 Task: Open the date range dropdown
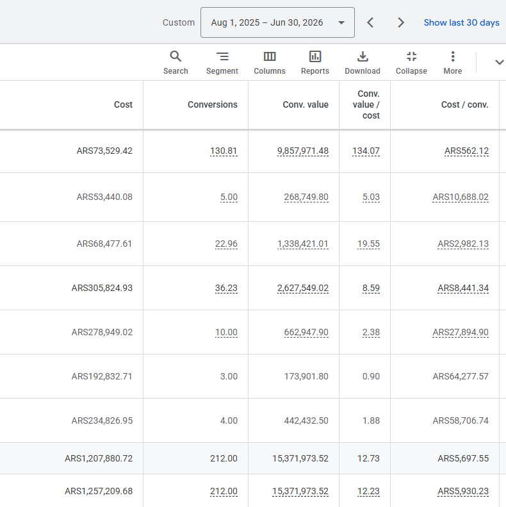coord(277,22)
